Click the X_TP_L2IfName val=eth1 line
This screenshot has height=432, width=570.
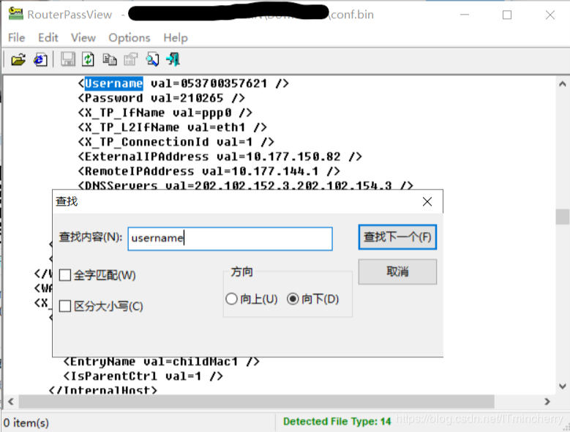(172, 127)
